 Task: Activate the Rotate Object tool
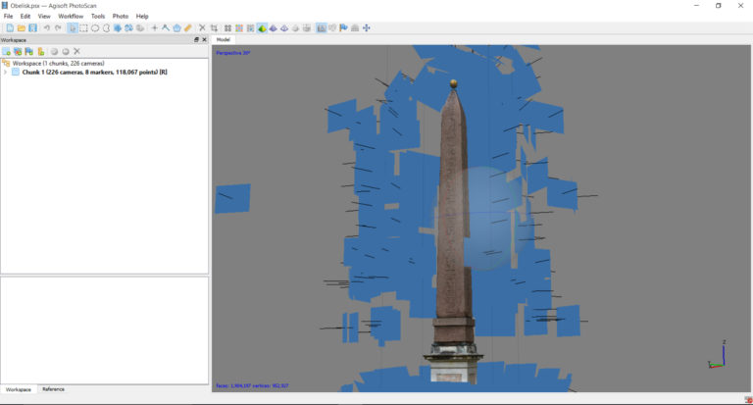coord(140,27)
